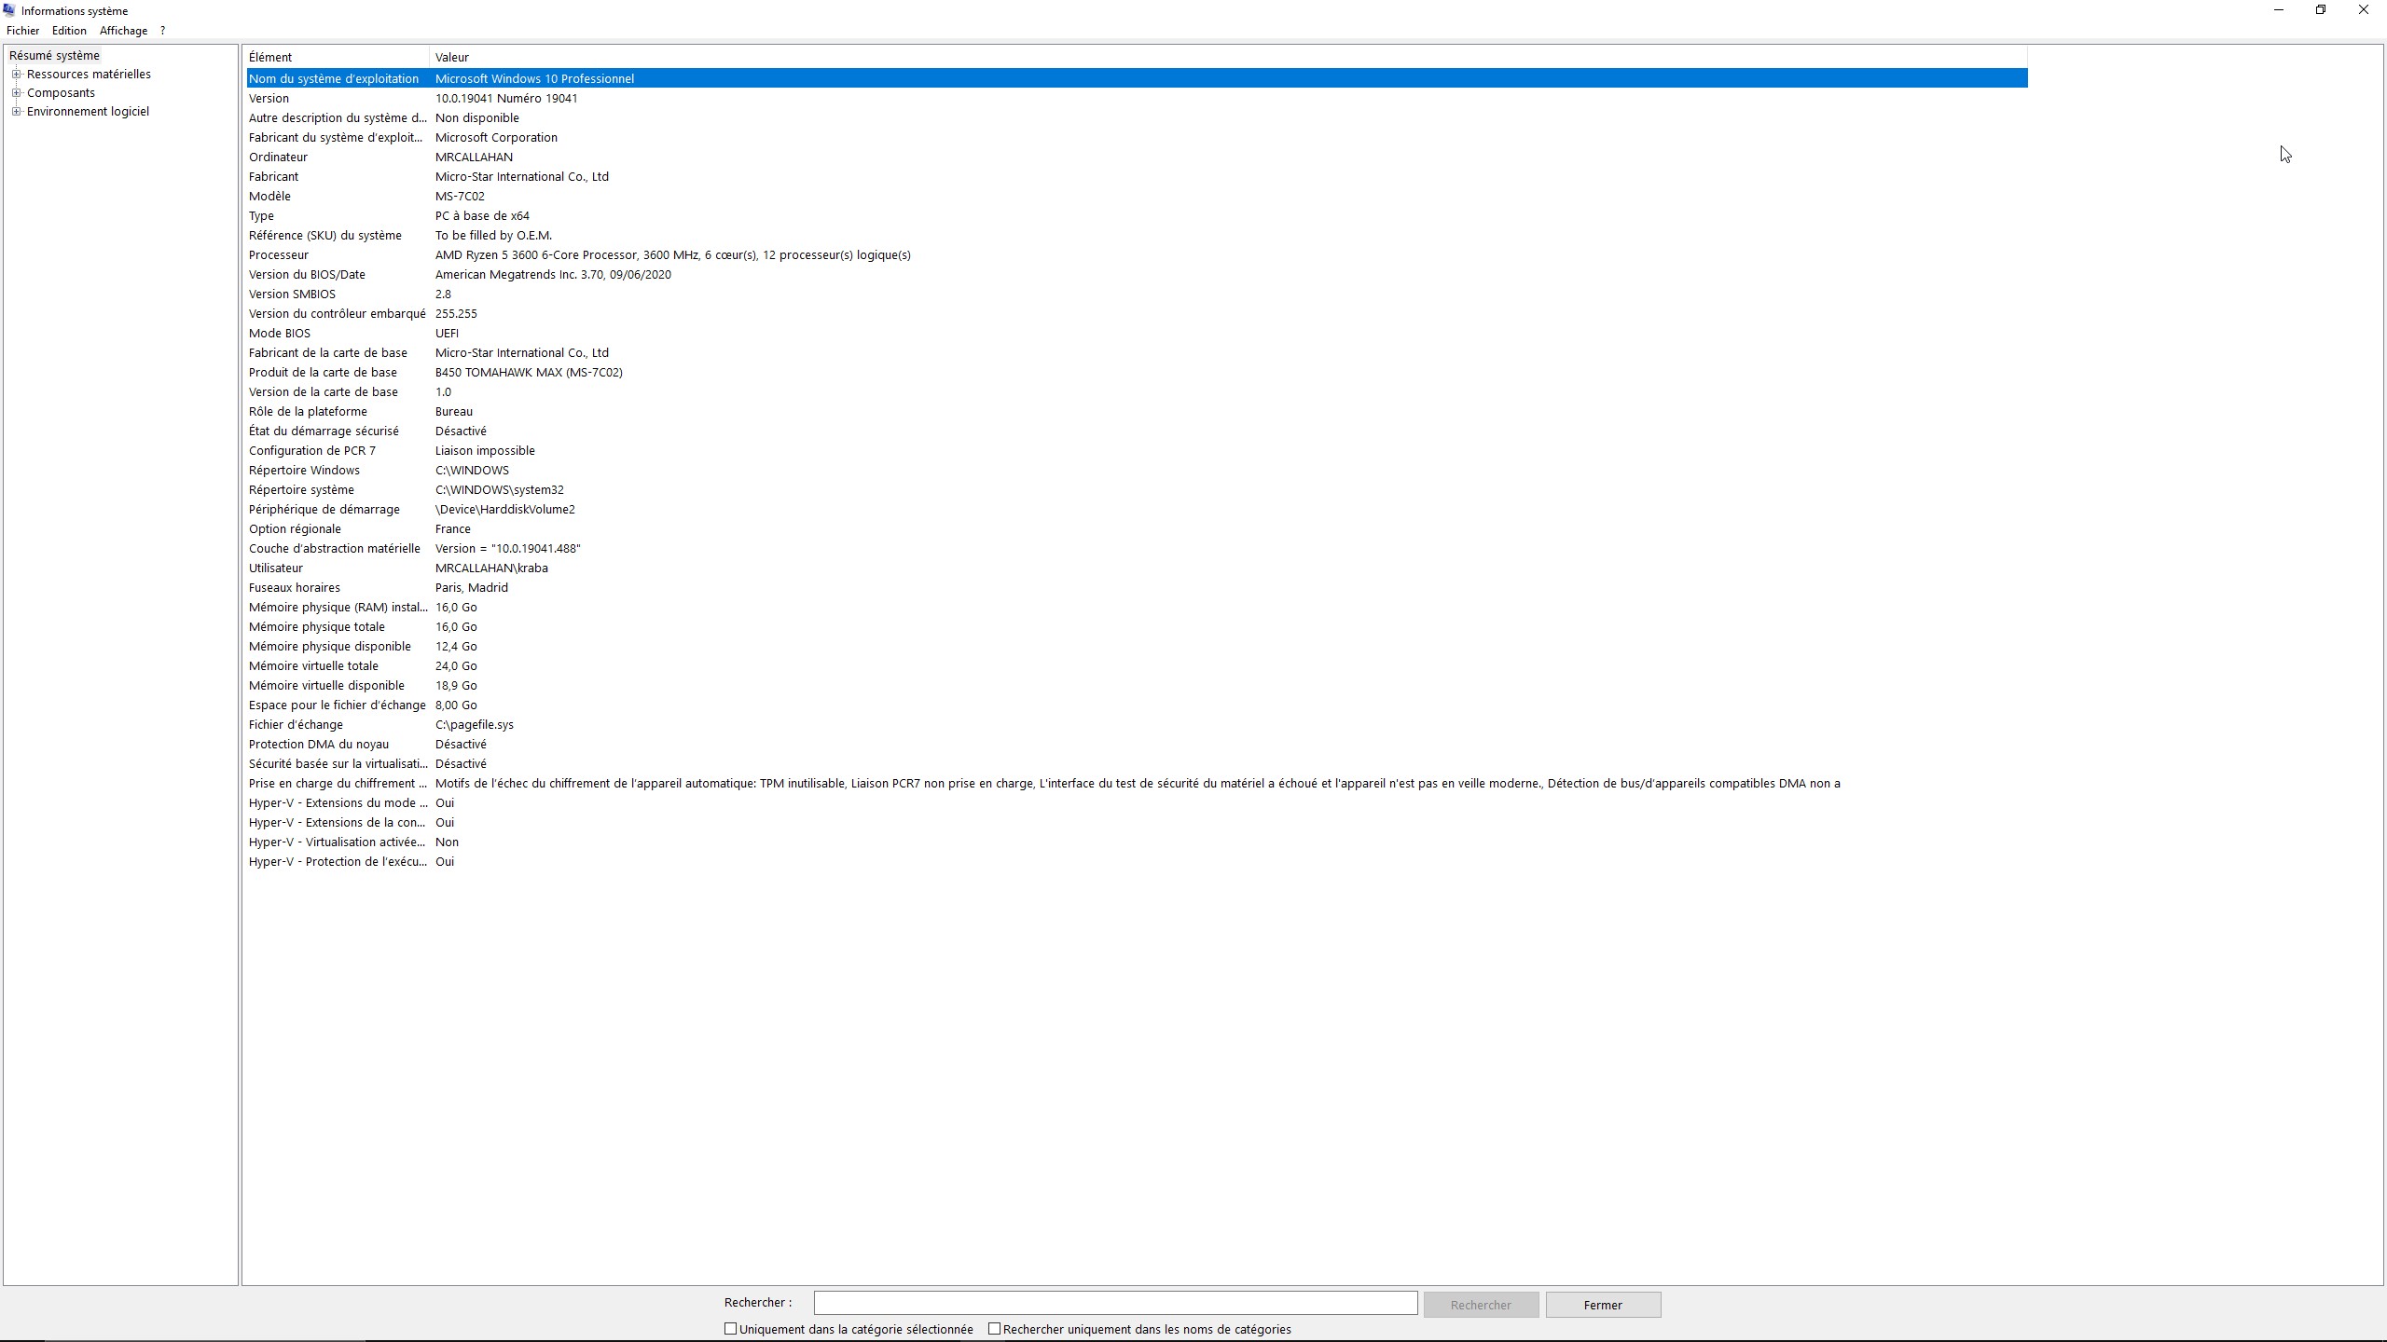Viewport: 2387px width, 1342px height.
Task: Restore down the Informations système window
Action: (2321, 10)
